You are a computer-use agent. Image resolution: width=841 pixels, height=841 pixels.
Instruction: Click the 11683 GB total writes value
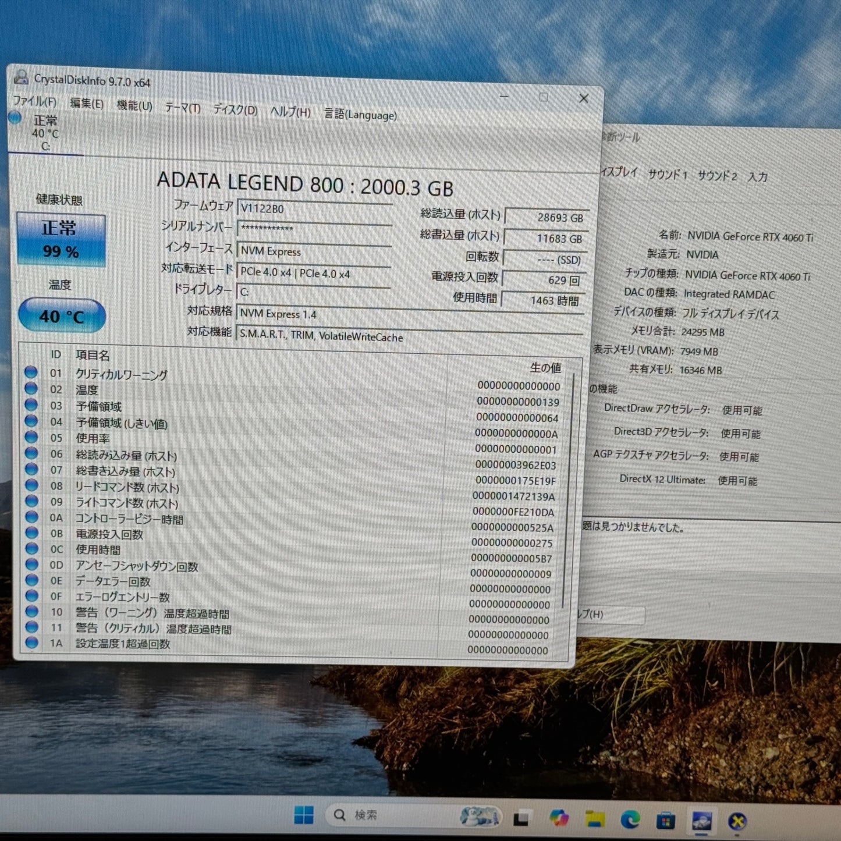click(546, 238)
